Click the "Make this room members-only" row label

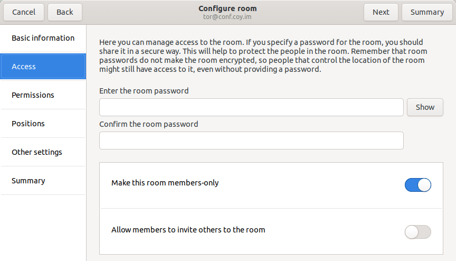pyautogui.click(x=165, y=183)
